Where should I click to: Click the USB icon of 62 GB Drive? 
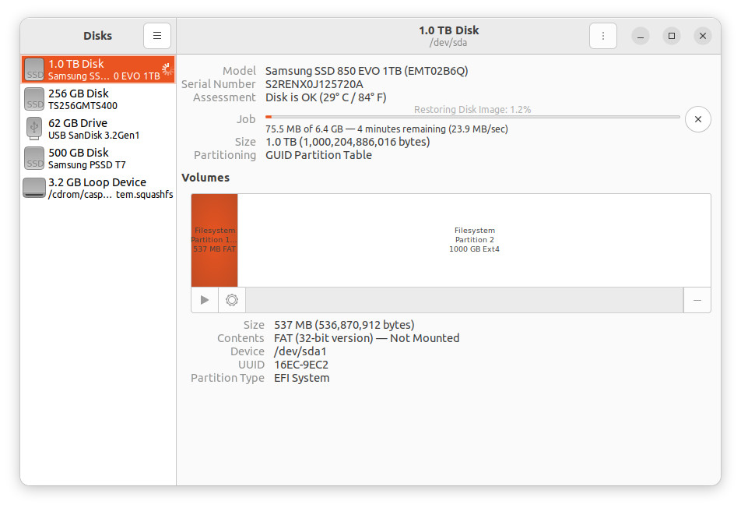[x=34, y=129]
